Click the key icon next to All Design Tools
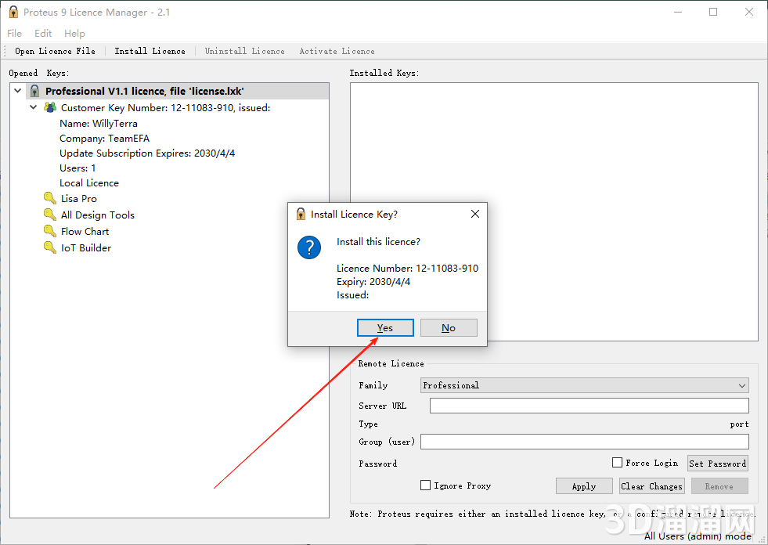Viewport: 768px width, 545px height. [x=50, y=215]
